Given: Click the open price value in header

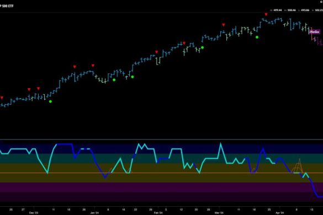Looking at the screenshot, I should click(x=278, y=10).
